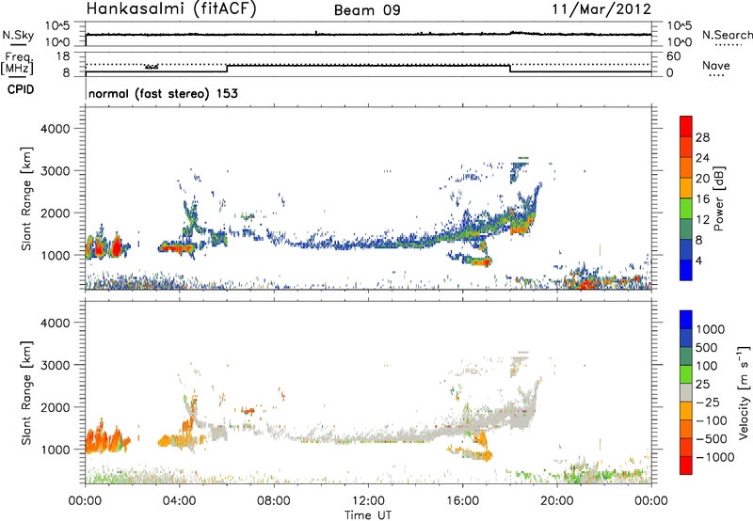The height and width of the screenshot is (521, 753).
Task: Click the "Hankasalmi (fitACF)" title text
Action: tap(171, 9)
